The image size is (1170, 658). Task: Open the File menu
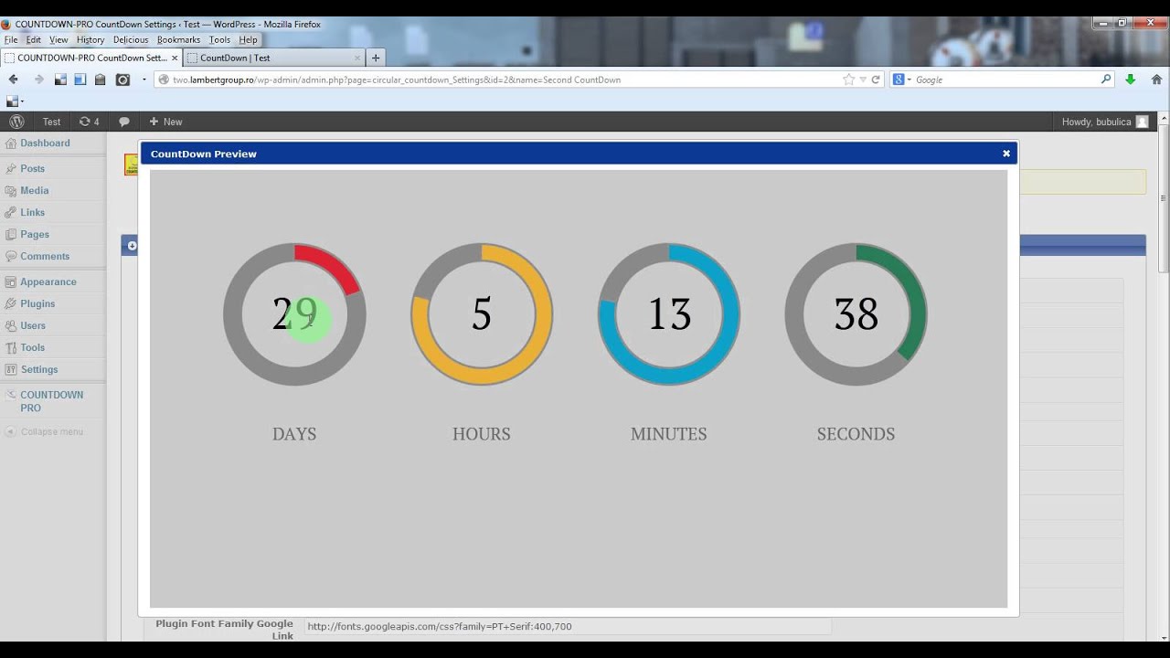11,40
